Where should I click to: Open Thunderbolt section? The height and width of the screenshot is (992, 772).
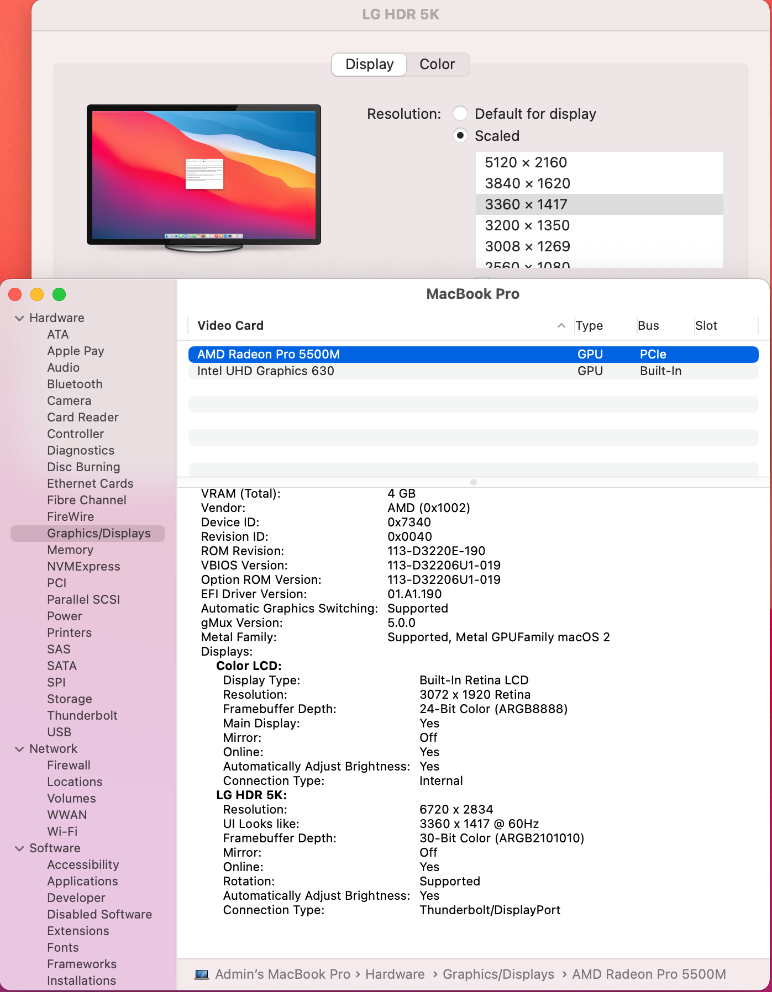click(x=82, y=716)
